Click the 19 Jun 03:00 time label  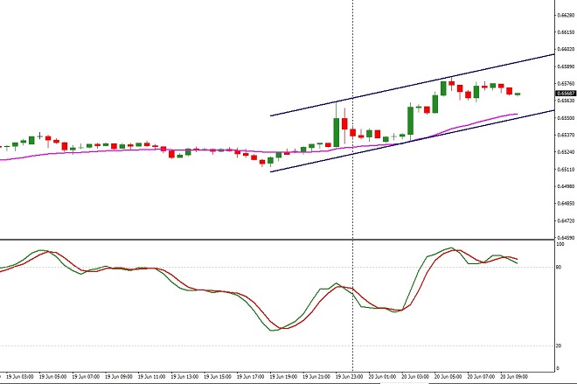pos(20,377)
